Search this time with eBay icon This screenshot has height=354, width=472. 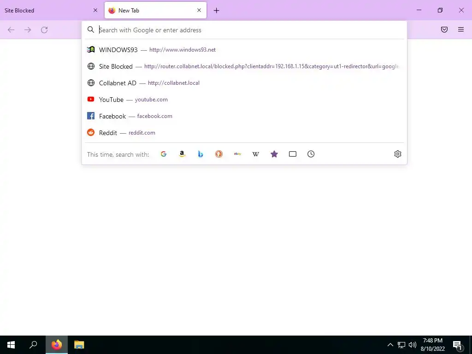(x=237, y=154)
